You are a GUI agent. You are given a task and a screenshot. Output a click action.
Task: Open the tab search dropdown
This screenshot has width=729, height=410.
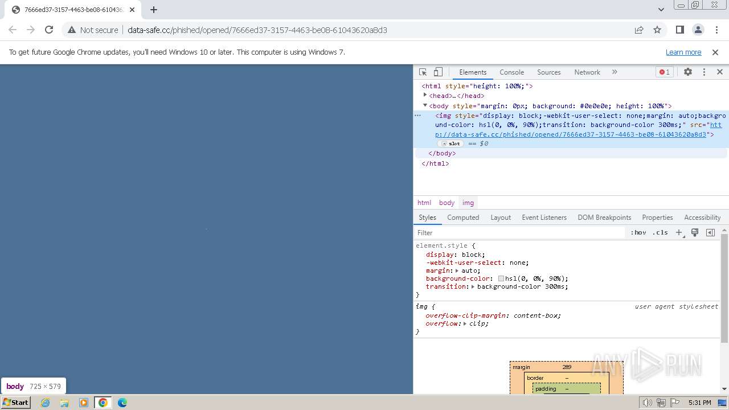coord(661,9)
